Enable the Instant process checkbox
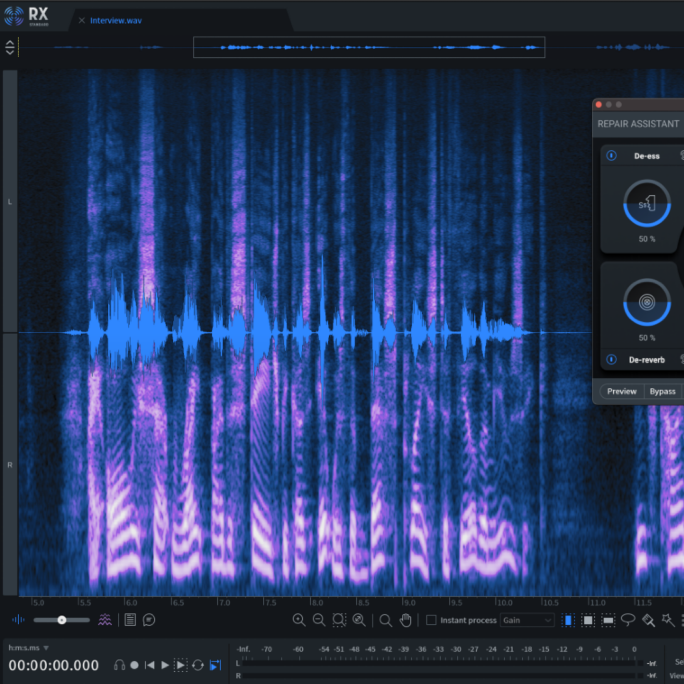 (x=432, y=620)
